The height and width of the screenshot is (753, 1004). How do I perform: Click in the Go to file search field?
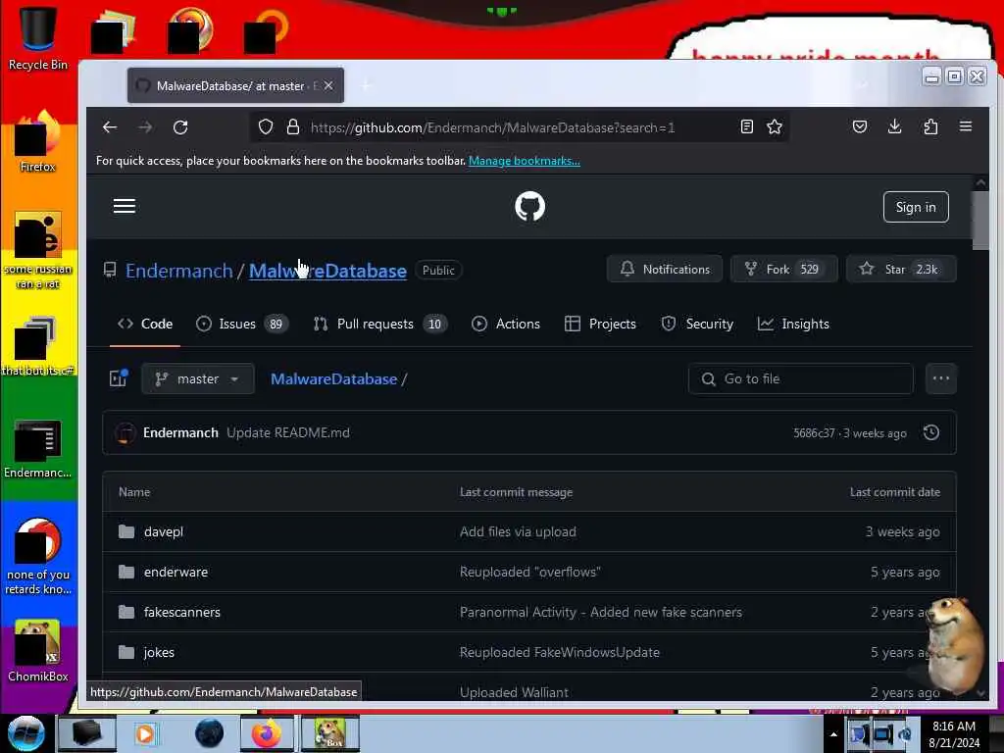click(x=800, y=379)
